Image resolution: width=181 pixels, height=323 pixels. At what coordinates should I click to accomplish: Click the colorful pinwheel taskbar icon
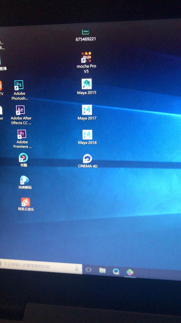[x=130, y=272]
